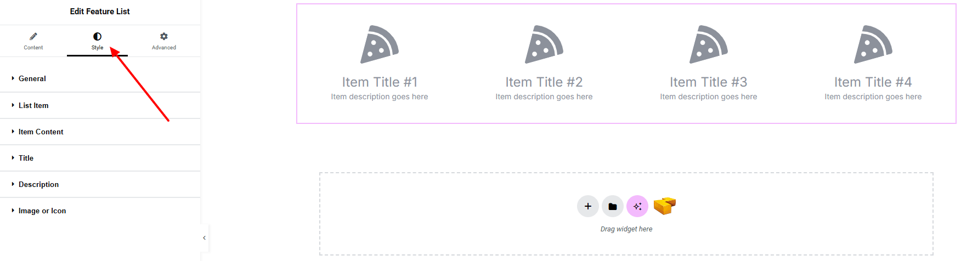Select the pizza icon above Item Title #1
The width and height of the screenshot is (961, 261).
coord(379,44)
